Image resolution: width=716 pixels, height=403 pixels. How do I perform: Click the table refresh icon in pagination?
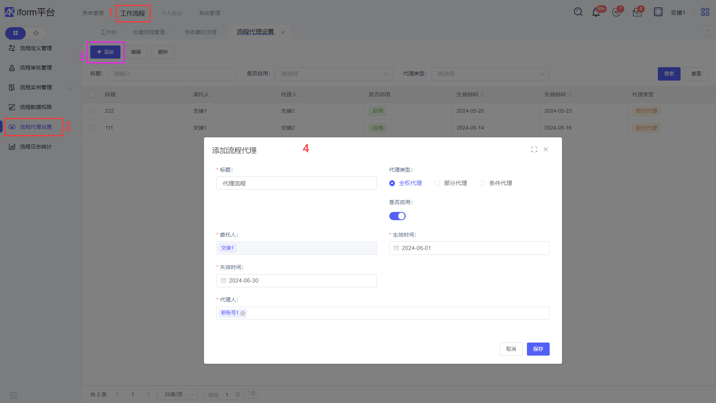click(x=253, y=394)
